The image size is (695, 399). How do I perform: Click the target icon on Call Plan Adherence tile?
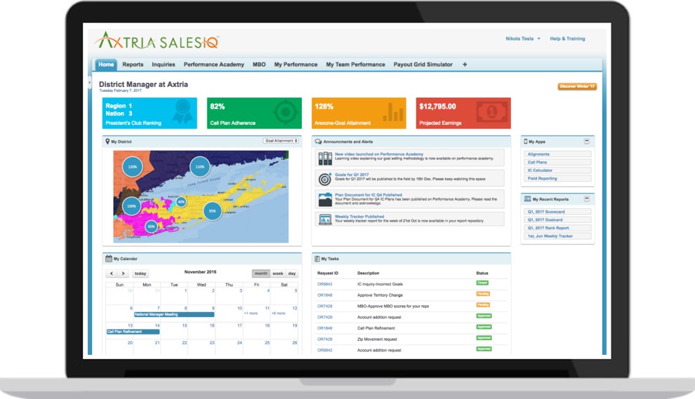(284, 113)
